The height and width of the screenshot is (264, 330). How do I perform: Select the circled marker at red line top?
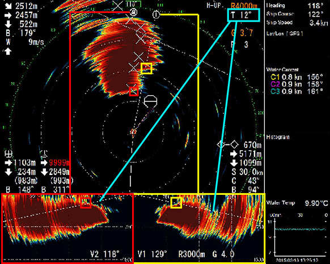pyautogui.click(x=133, y=12)
